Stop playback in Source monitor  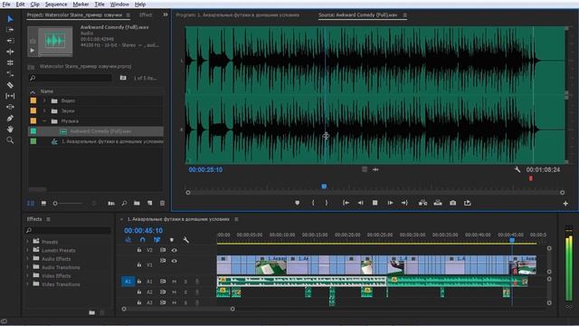pos(375,203)
